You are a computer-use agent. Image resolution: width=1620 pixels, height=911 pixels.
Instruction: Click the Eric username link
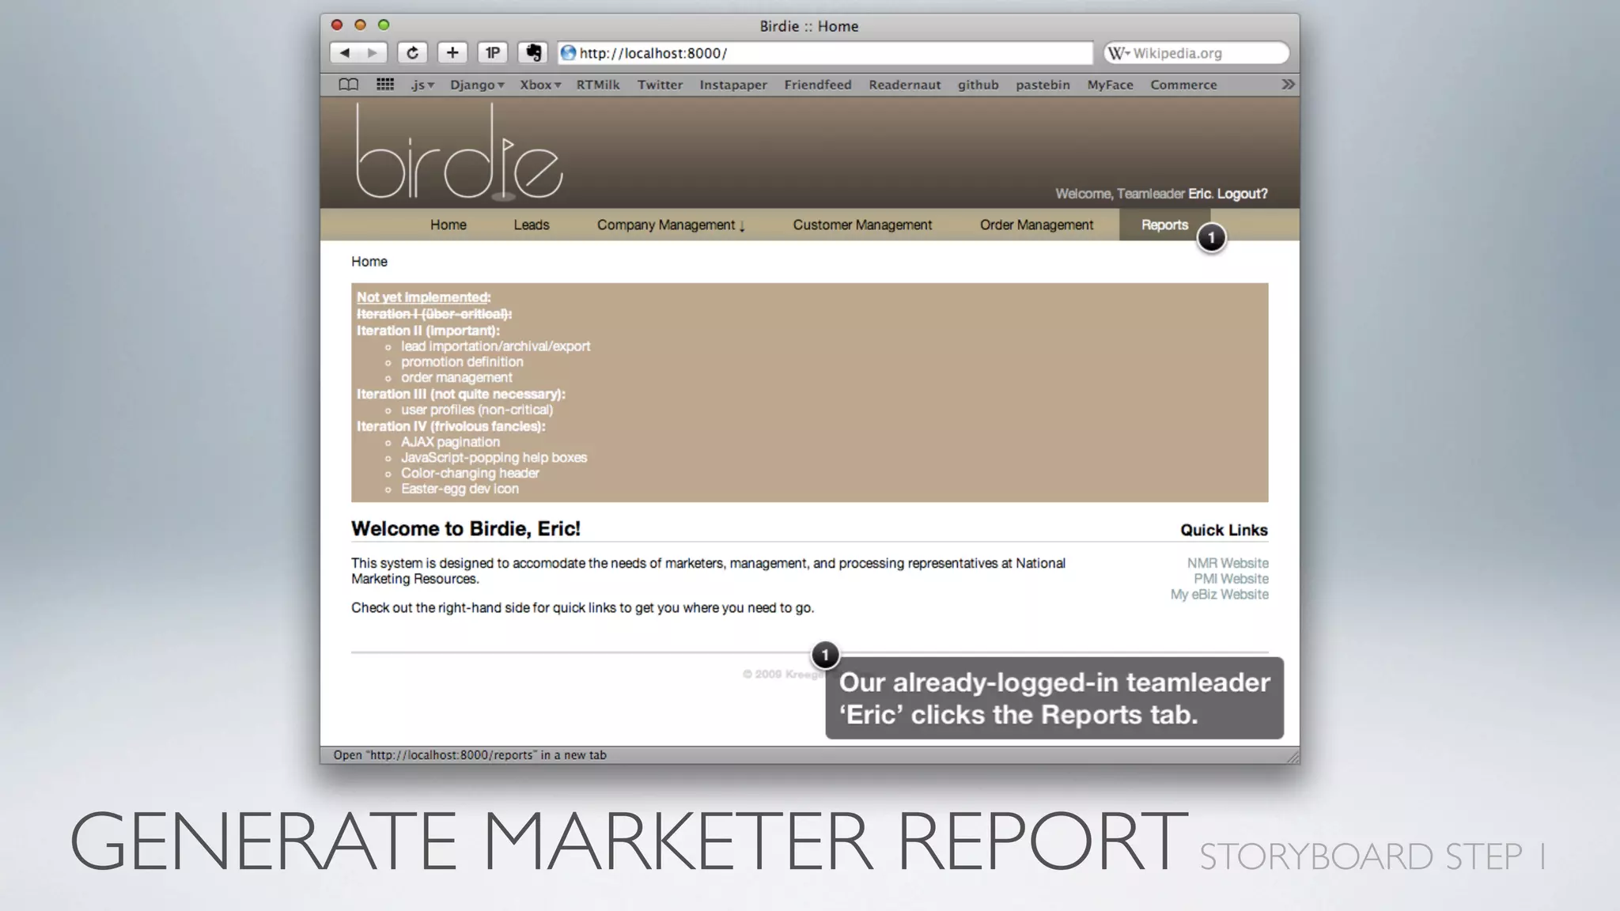tap(1199, 194)
